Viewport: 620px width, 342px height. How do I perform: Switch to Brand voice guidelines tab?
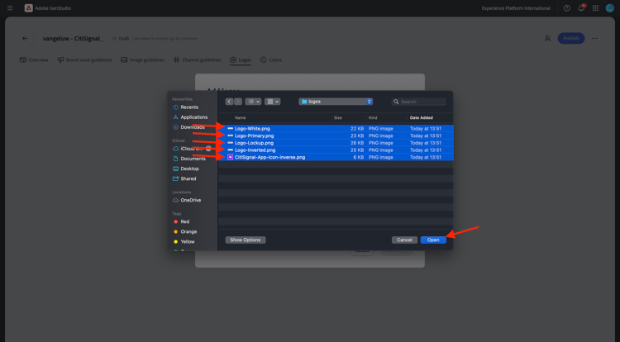point(84,60)
